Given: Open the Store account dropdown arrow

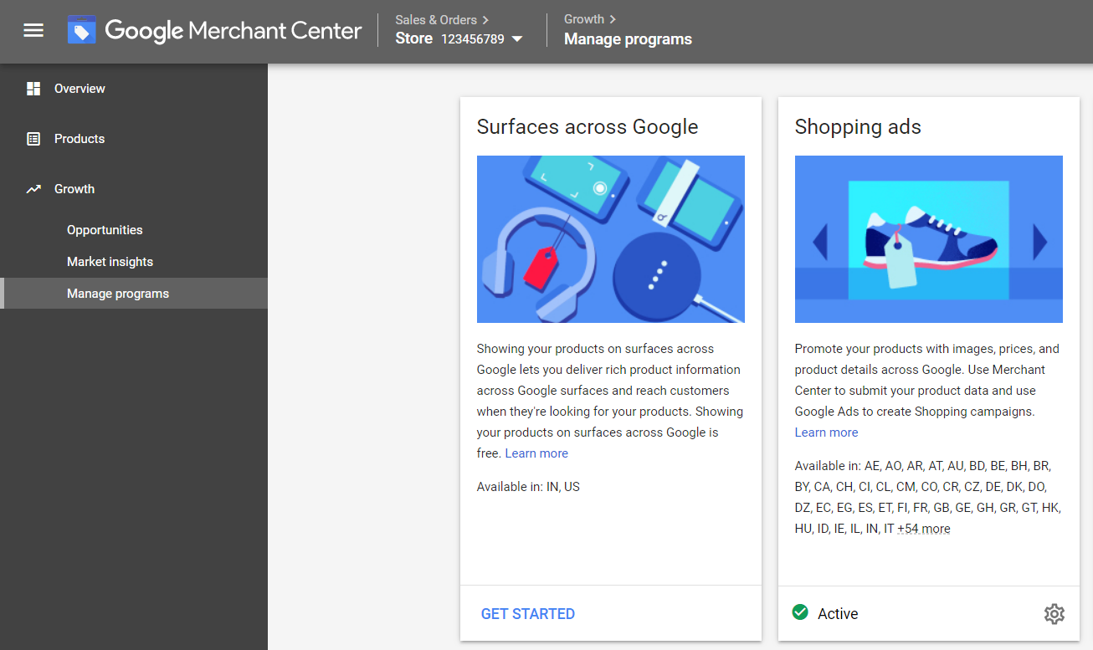Looking at the screenshot, I should pyautogui.click(x=517, y=39).
